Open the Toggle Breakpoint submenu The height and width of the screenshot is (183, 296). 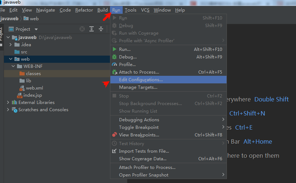click(168, 127)
